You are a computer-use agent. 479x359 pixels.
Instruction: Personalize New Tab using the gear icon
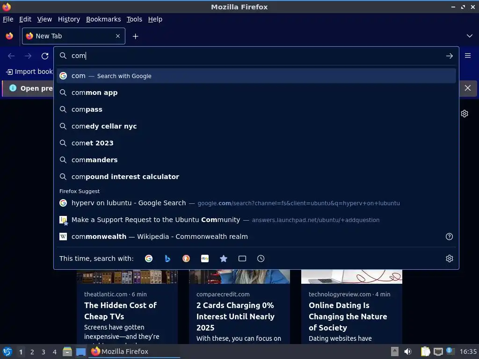464,114
